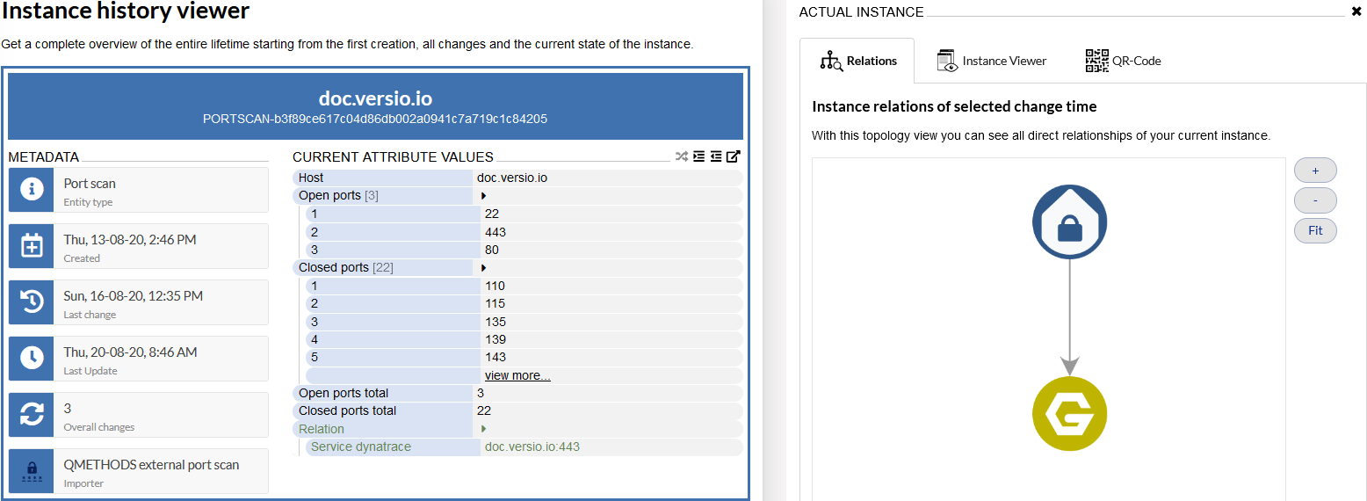Click the refresh arrows icon for Overall changes

click(x=32, y=415)
